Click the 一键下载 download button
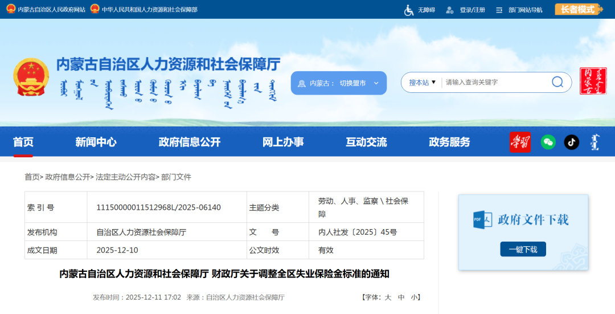The height and width of the screenshot is (314, 615). [523, 249]
